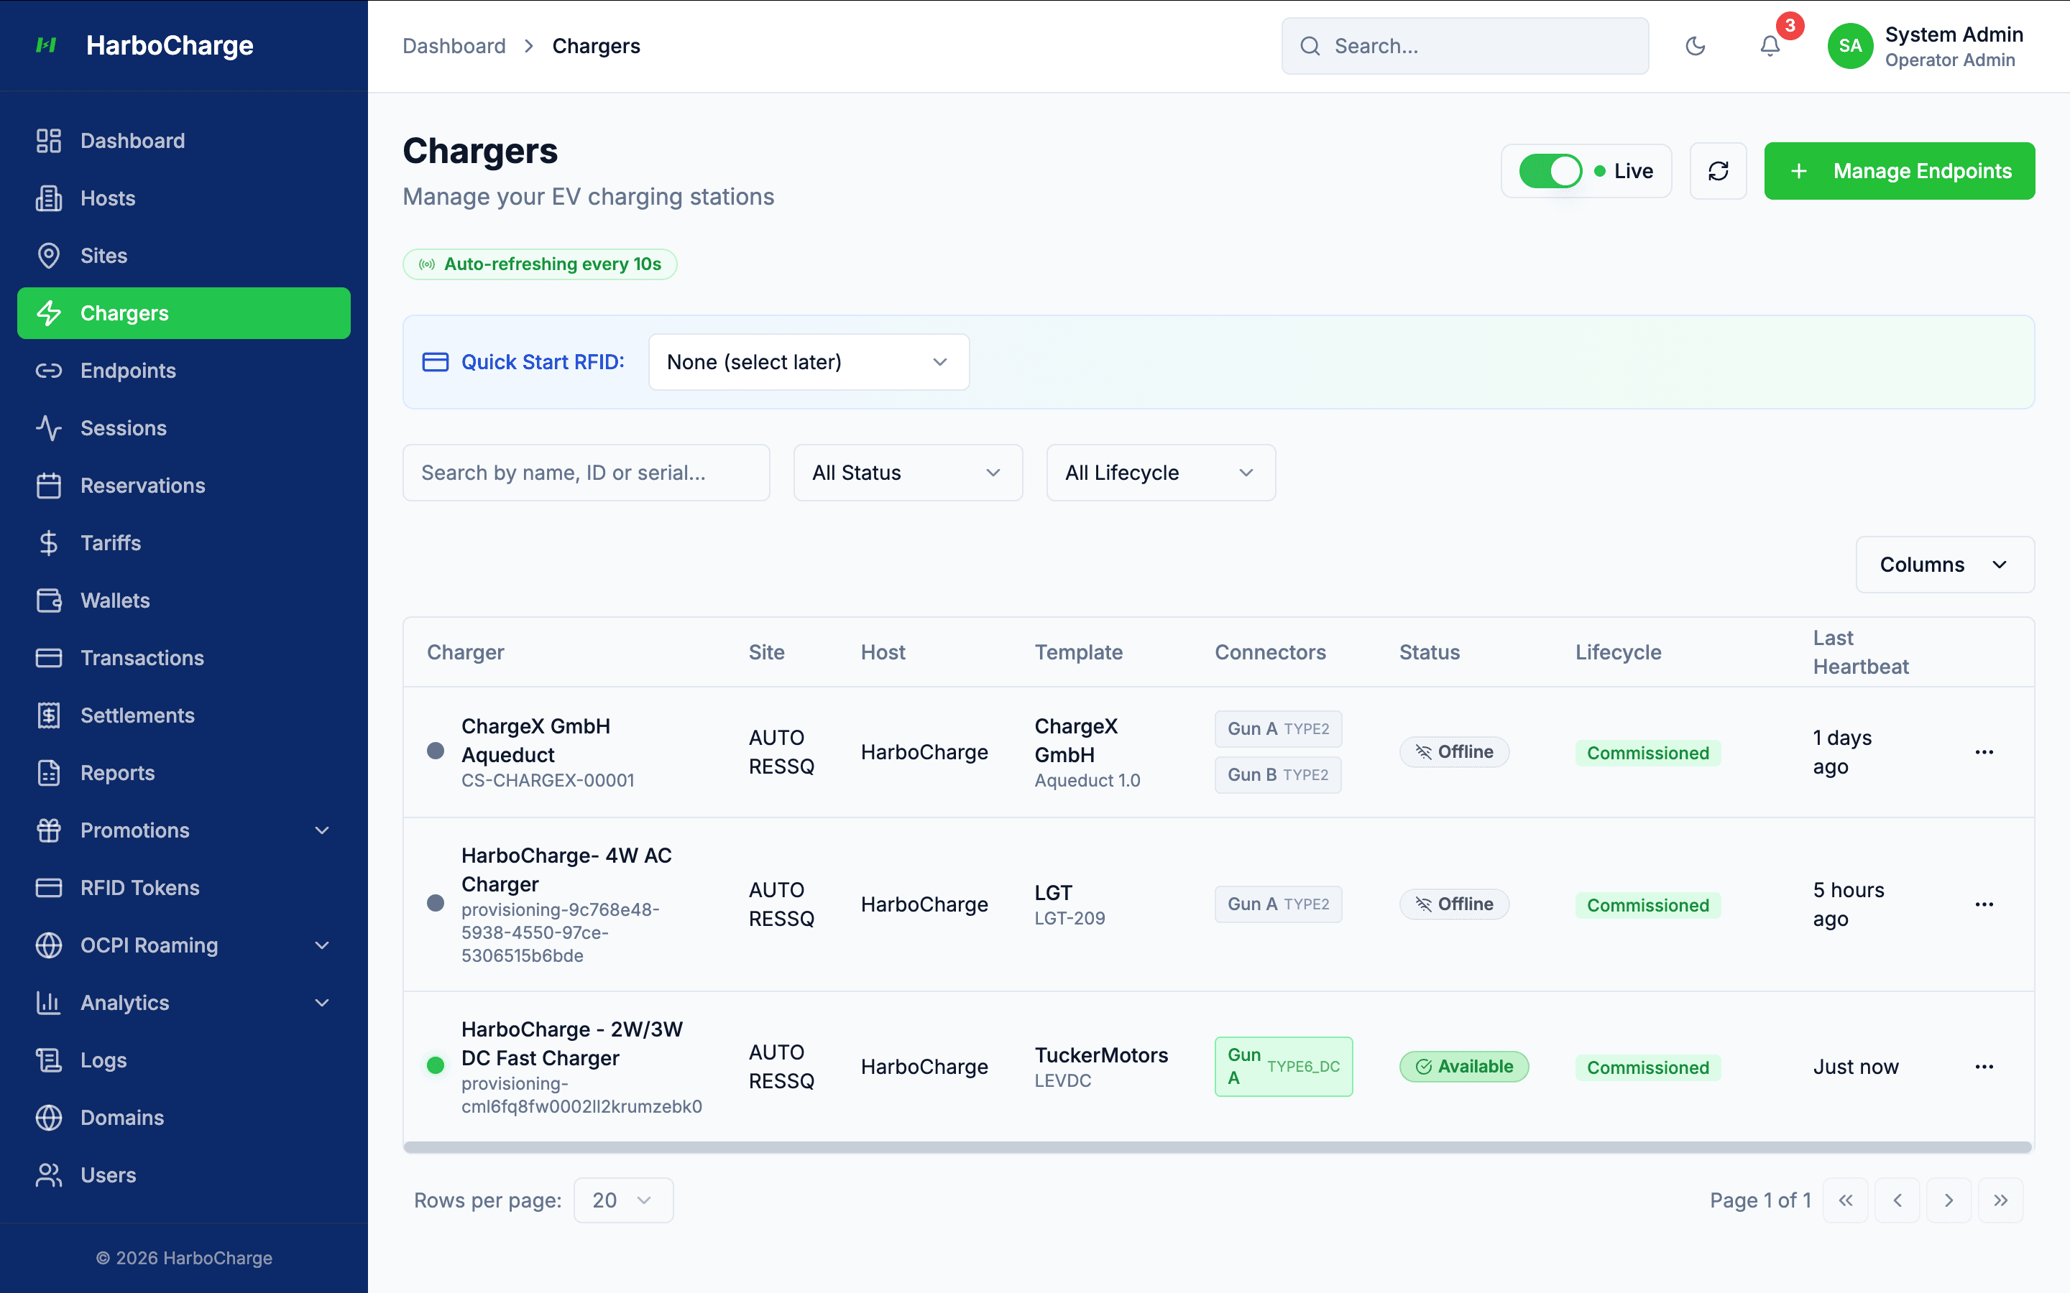Screen dimensions: 2070x1293
Task: Click the Tariffs dollar icon
Action: pyautogui.click(x=49, y=543)
